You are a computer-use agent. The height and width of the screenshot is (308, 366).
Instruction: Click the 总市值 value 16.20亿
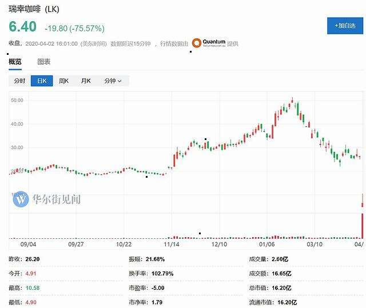[x=281, y=288]
